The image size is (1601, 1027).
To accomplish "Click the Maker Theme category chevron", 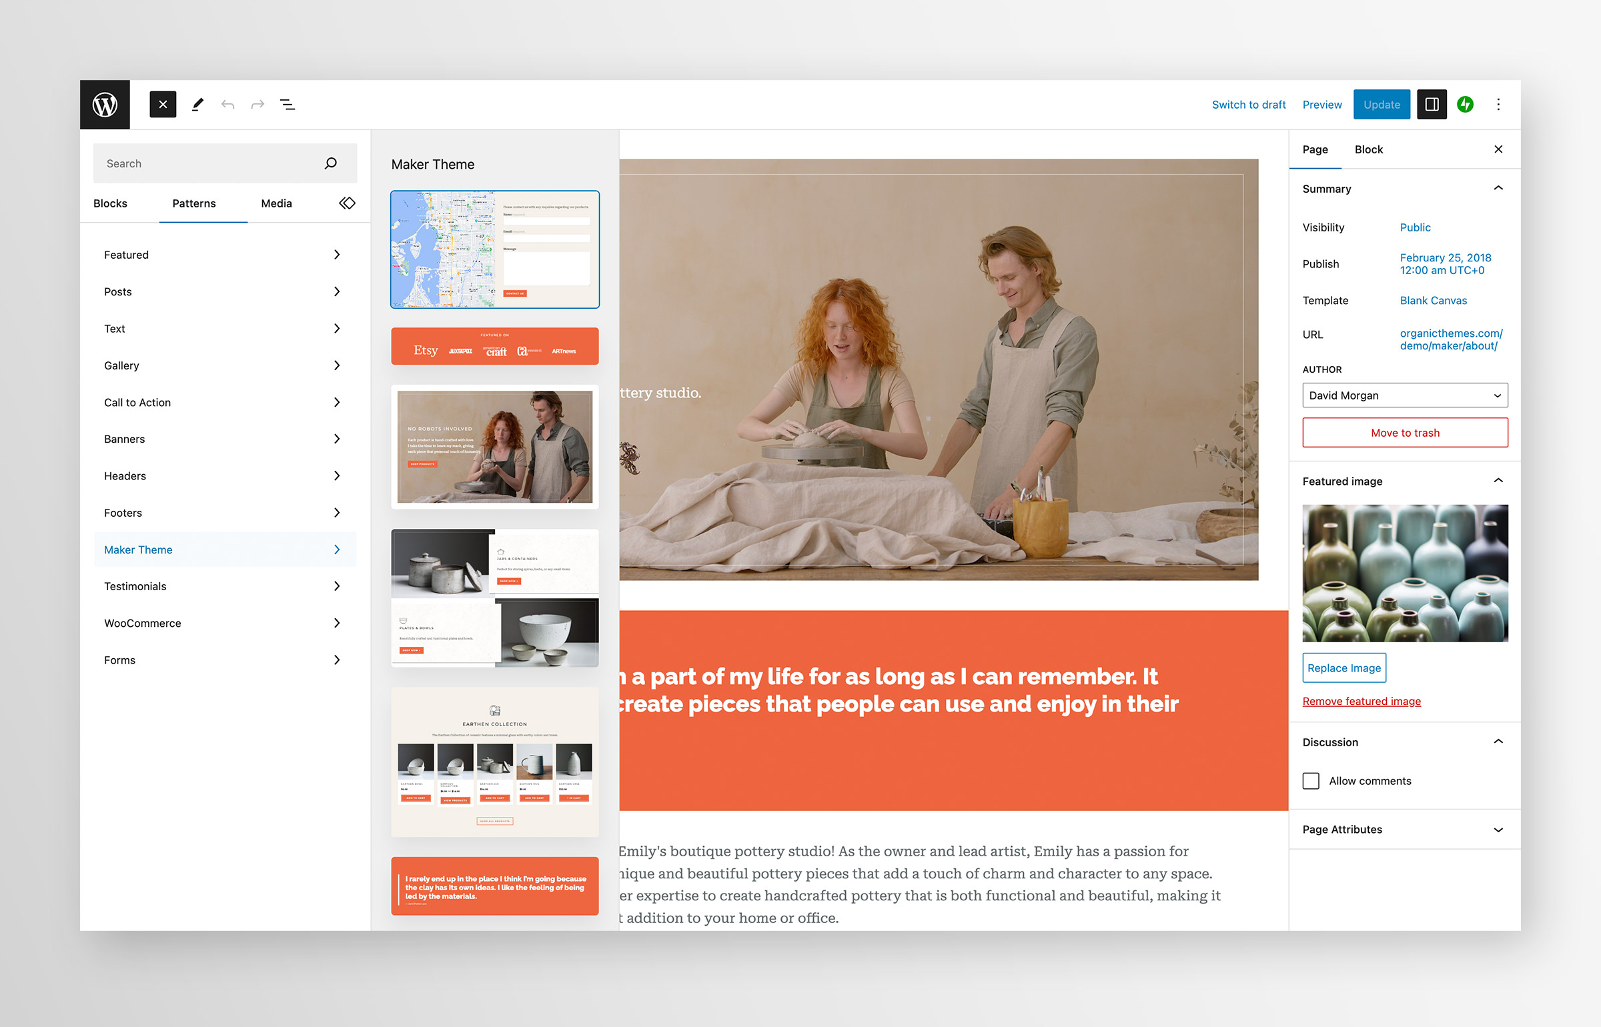I will pos(337,550).
